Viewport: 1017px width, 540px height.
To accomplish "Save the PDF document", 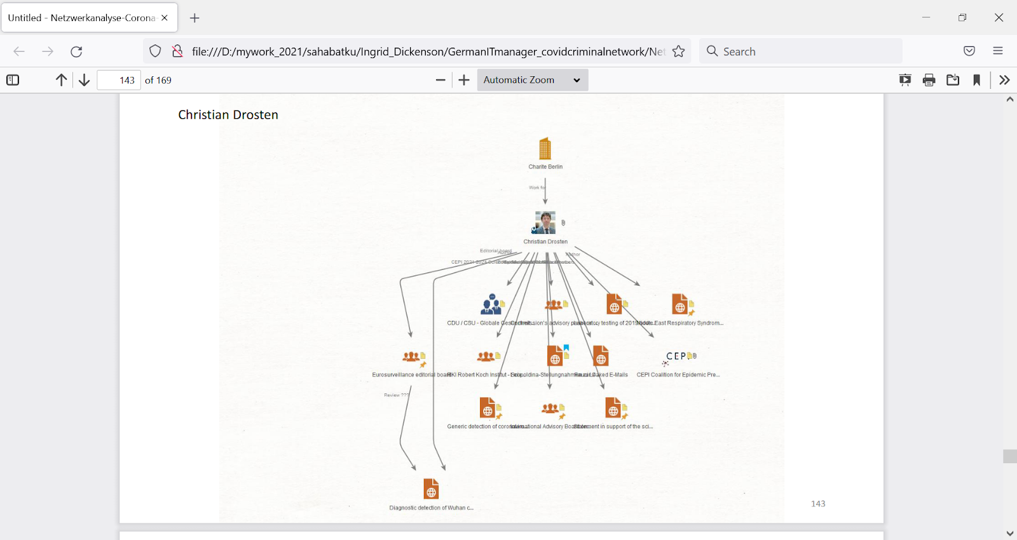I will pos(953,80).
